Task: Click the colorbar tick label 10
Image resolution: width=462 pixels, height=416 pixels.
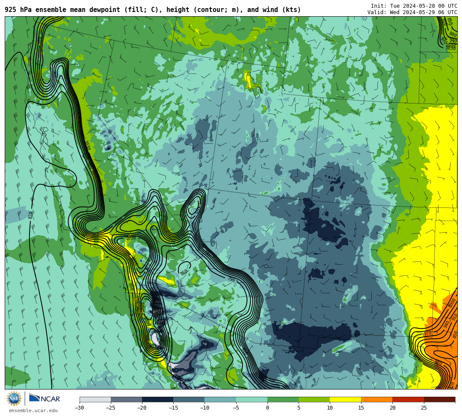Action: [330, 408]
